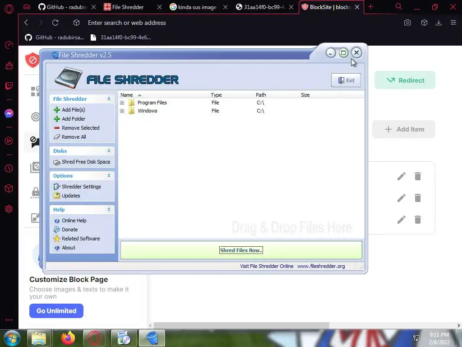The image size is (462, 347).
Task: Open sidebar Settings gear
Action: [9, 209]
